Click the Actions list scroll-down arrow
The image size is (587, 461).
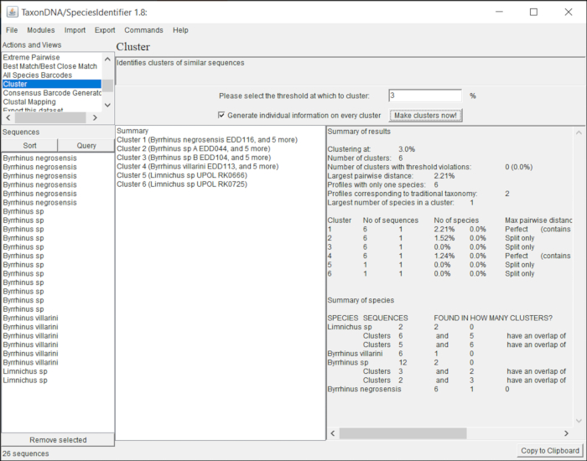108,105
